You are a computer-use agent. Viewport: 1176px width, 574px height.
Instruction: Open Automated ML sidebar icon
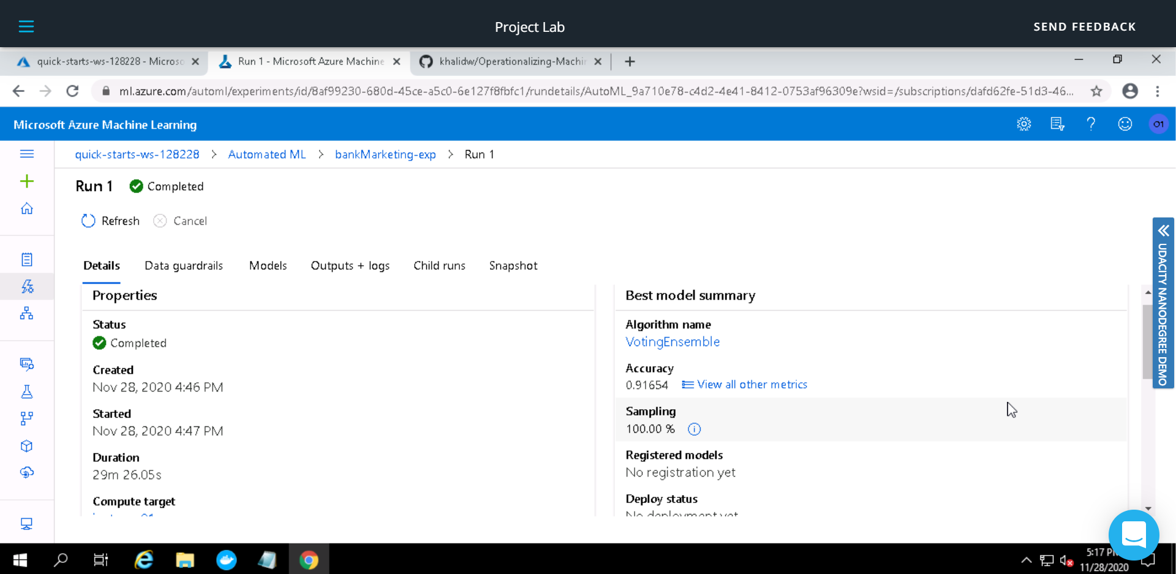(27, 287)
